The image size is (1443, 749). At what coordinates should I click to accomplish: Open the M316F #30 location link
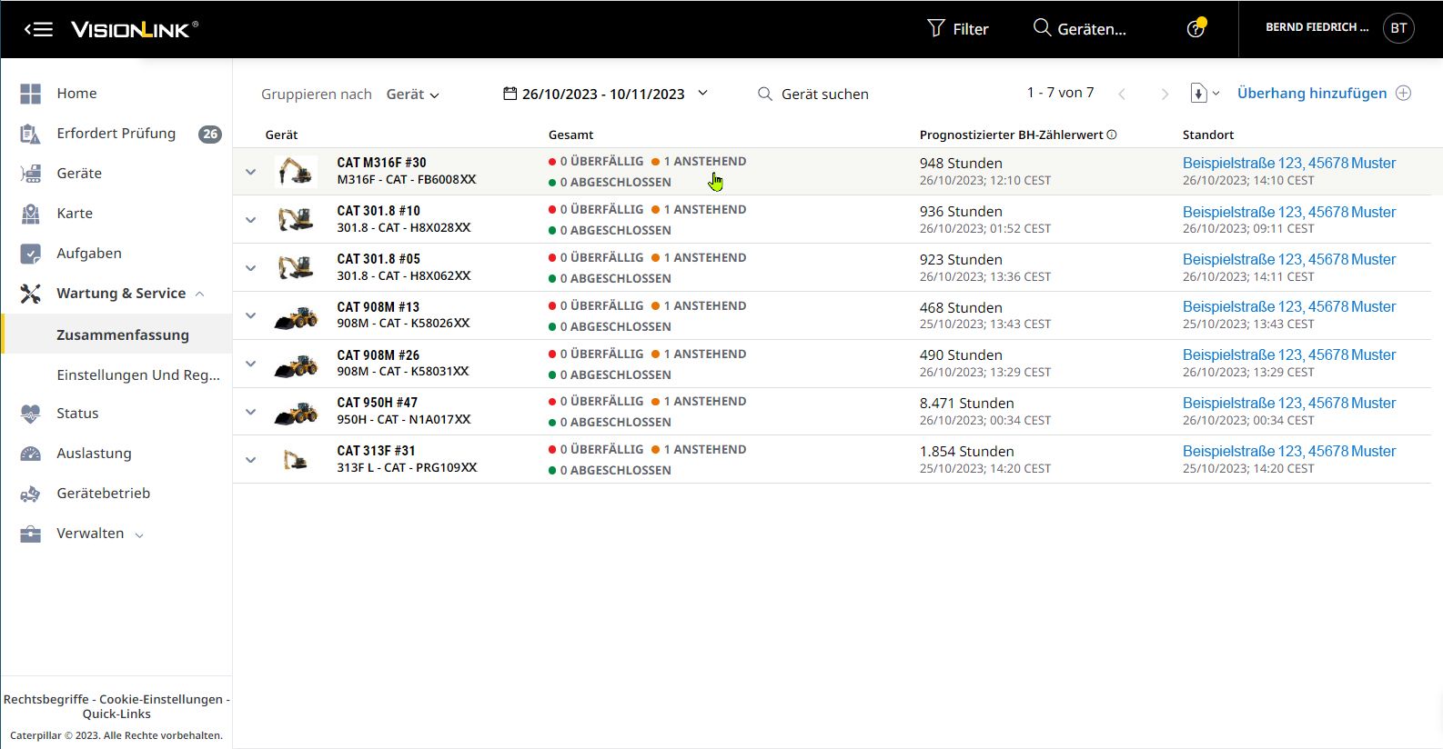[x=1289, y=163]
